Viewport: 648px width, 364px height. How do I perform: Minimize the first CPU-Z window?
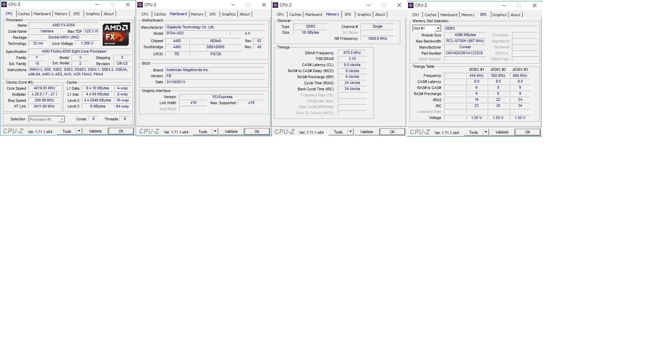pos(97,4)
